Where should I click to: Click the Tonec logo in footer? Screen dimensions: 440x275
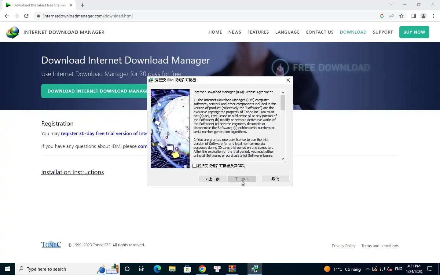(x=51, y=245)
